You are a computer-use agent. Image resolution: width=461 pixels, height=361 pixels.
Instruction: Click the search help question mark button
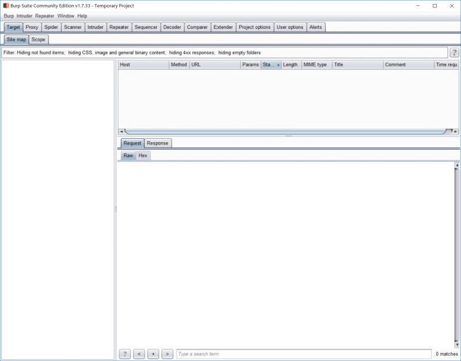click(x=124, y=354)
